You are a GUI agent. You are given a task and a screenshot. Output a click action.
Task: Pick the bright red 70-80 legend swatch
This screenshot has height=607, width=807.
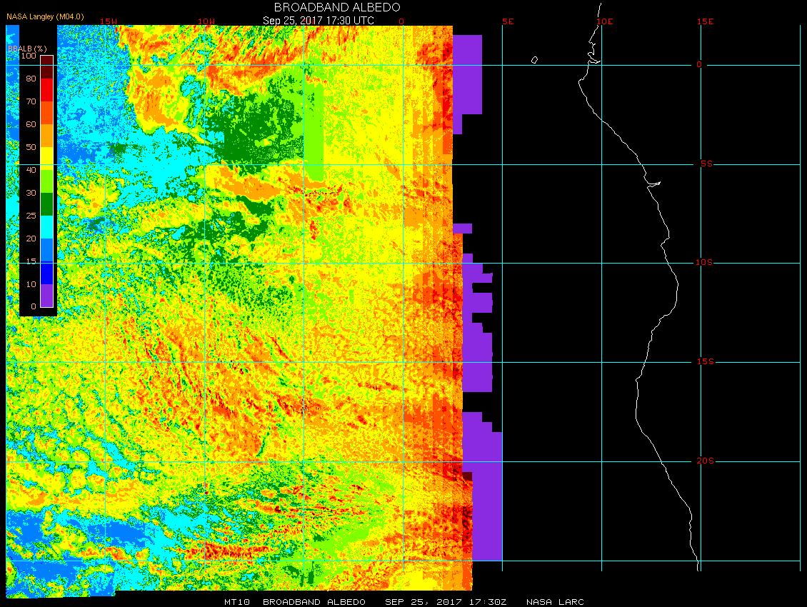click(x=47, y=89)
